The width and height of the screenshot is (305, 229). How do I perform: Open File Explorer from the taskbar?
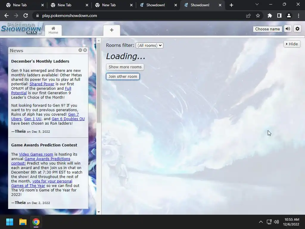23,222
